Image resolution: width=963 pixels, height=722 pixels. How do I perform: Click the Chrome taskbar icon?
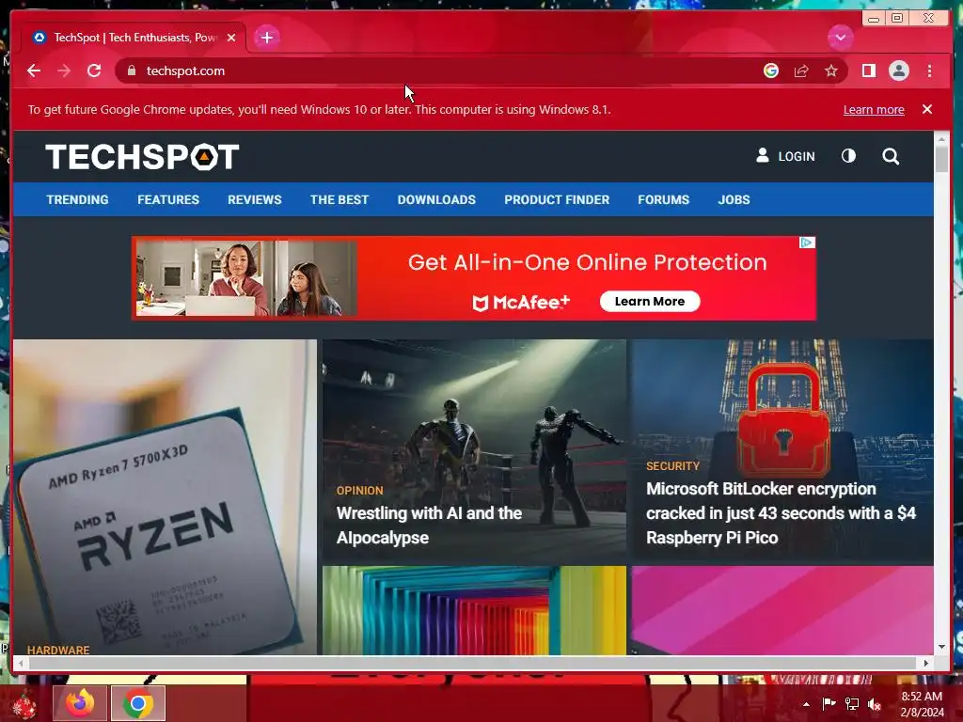(x=138, y=703)
